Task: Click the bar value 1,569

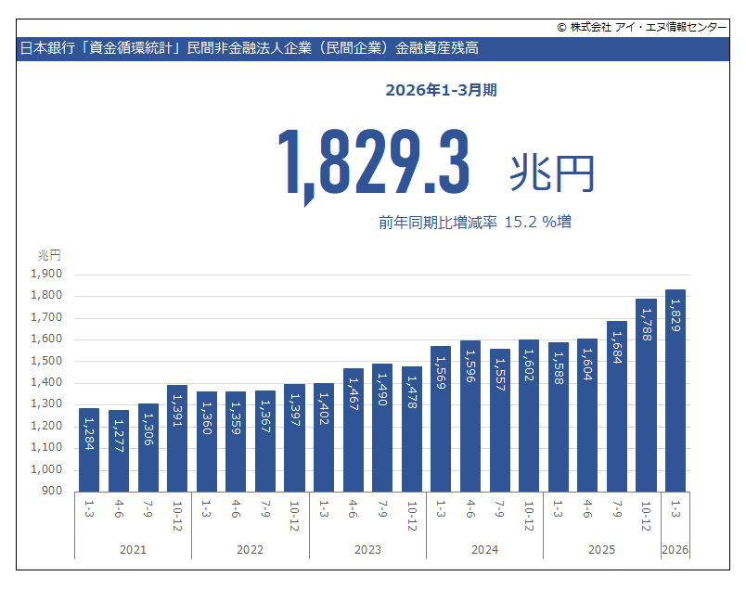Action: pos(441,373)
